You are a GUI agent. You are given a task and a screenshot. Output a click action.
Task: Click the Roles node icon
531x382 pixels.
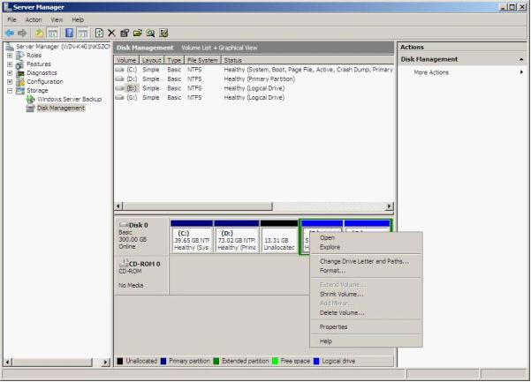[20, 56]
